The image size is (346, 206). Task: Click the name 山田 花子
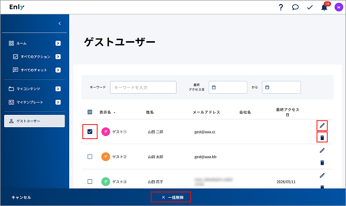(155, 182)
